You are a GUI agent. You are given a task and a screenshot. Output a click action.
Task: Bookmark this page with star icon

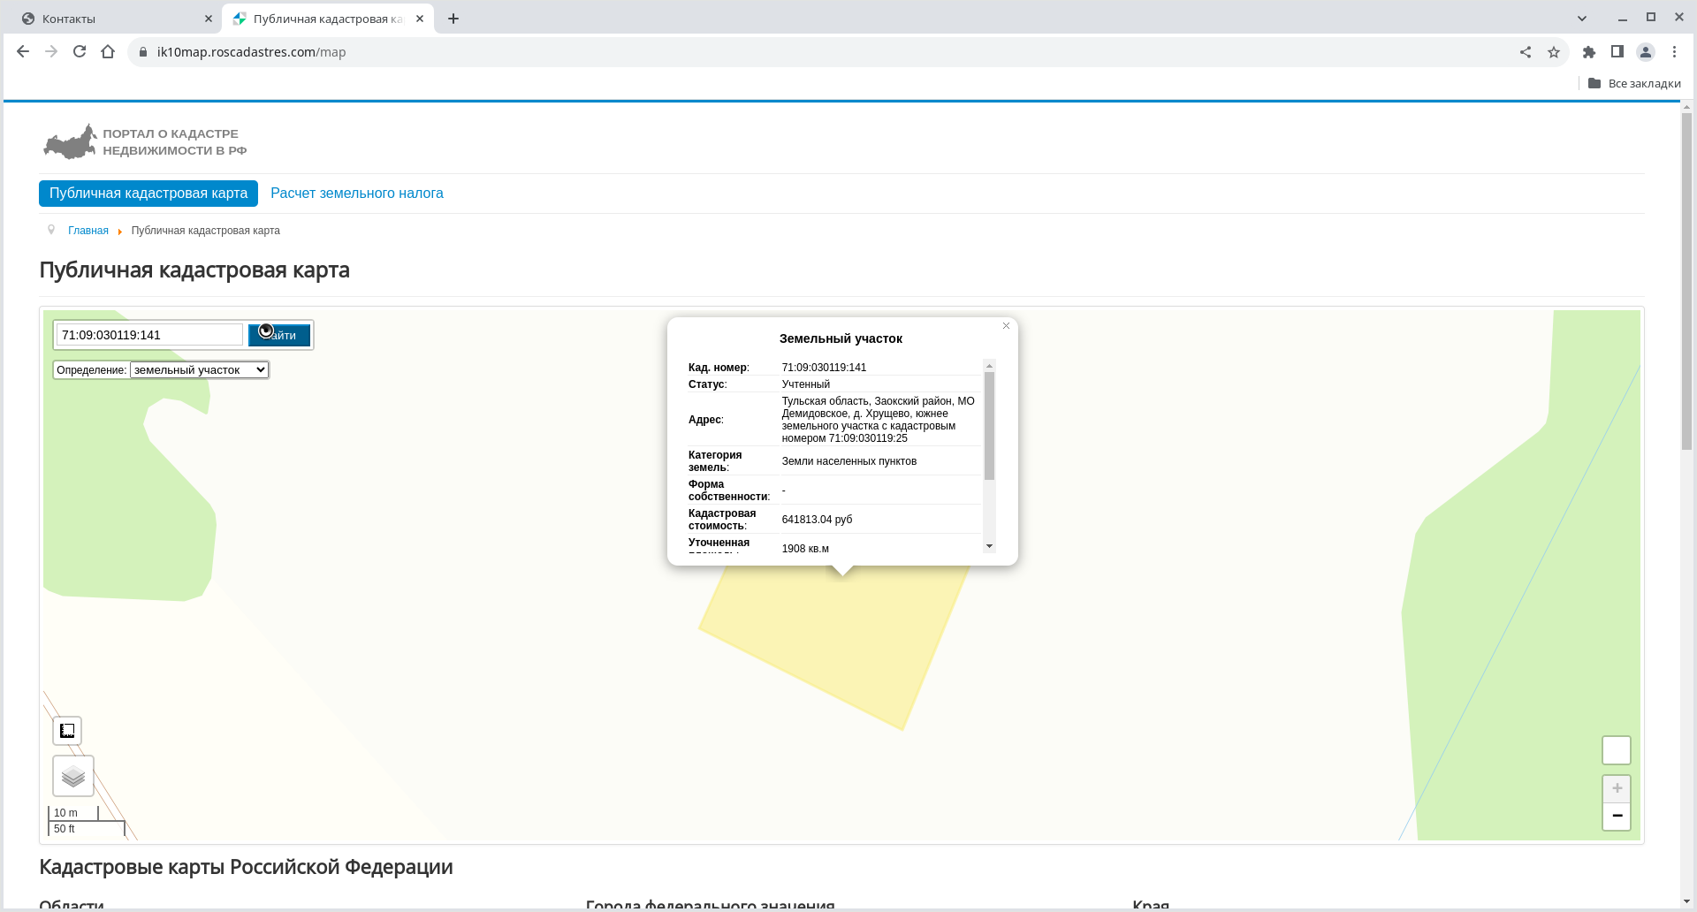tap(1554, 52)
